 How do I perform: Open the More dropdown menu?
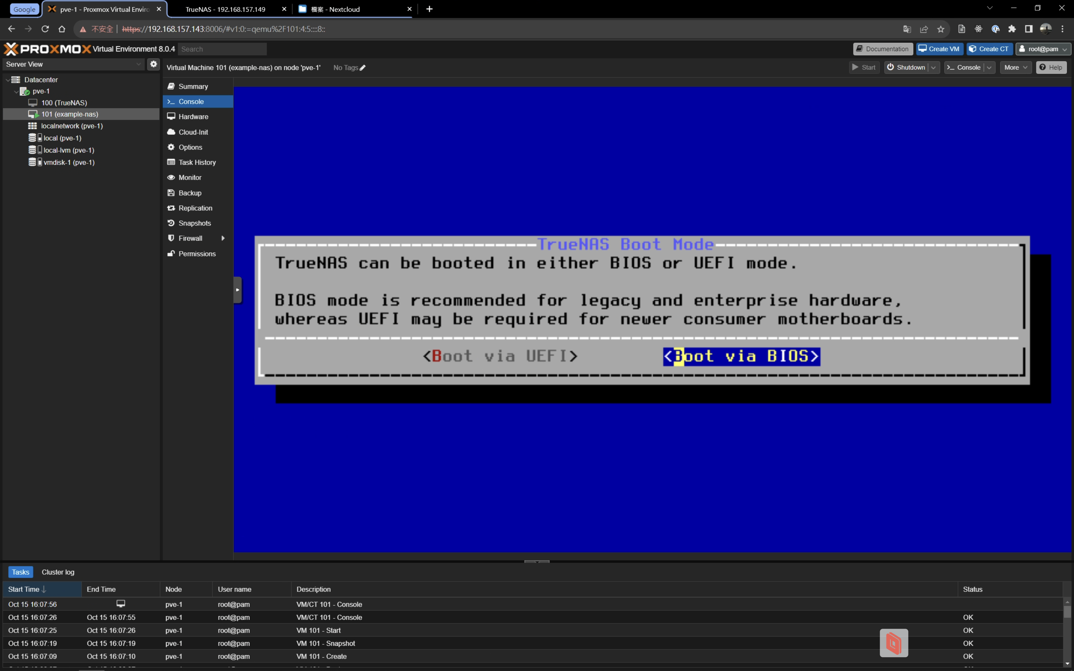[1015, 67]
